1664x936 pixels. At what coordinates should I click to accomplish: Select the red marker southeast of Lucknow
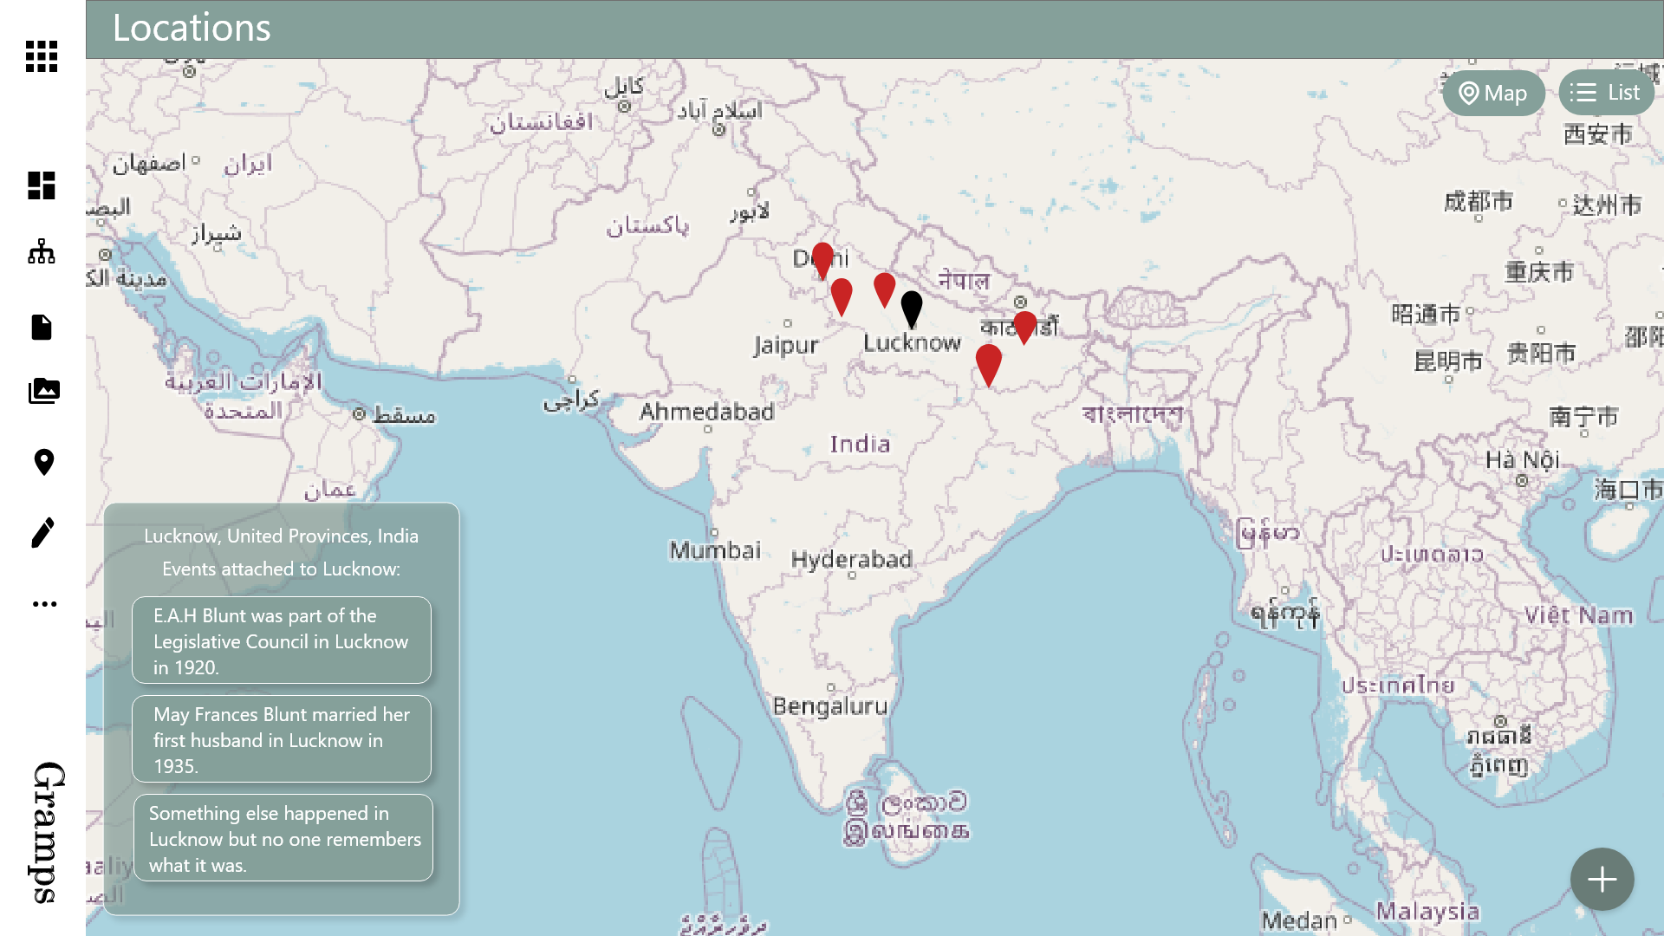tap(989, 365)
